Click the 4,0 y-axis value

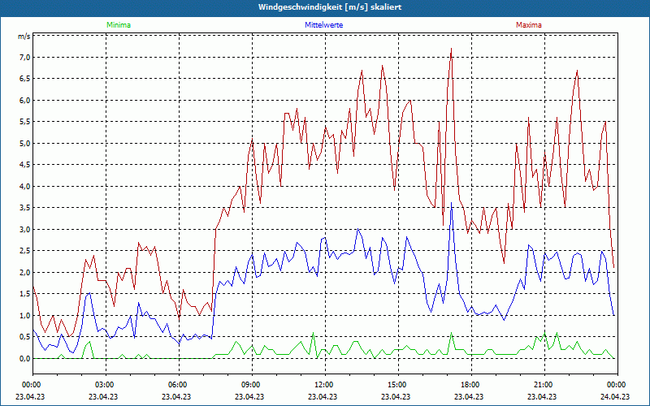[x=24, y=187]
